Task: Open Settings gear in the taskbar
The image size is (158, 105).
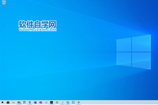Action: click(x=79, y=102)
